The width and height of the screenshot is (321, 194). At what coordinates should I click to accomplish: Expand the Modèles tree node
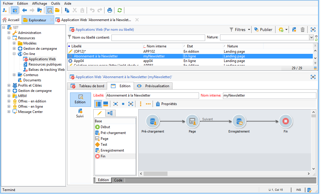coord(14,43)
